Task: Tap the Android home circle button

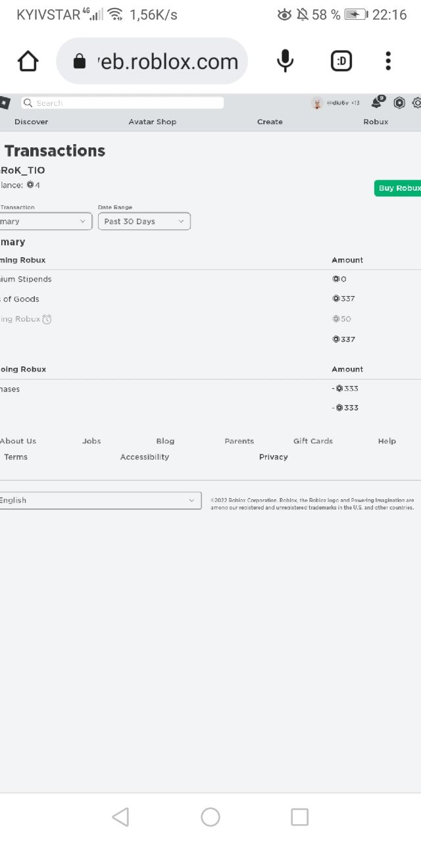Action: click(x=210, y=817)
